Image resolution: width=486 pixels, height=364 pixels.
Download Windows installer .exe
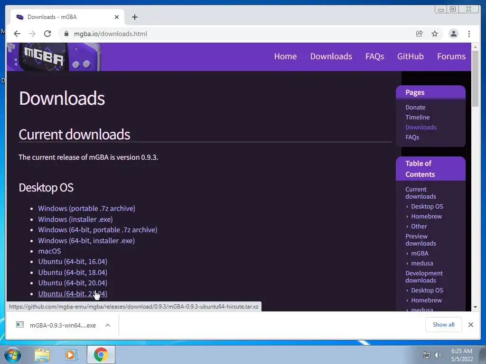click(75, 219)
